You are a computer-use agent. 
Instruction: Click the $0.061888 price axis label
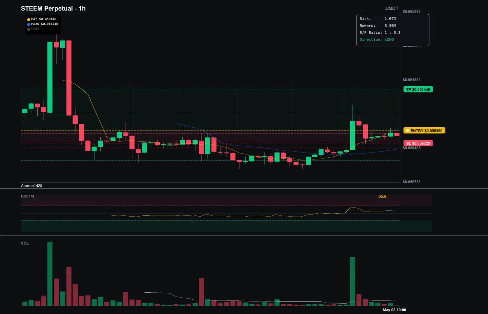pos(412,80)
